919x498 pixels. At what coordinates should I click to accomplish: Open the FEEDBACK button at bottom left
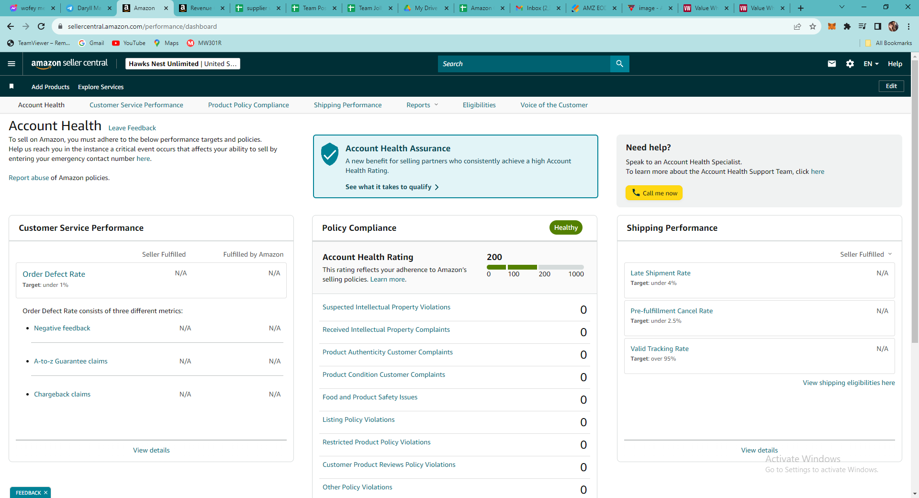pos(28,493)
